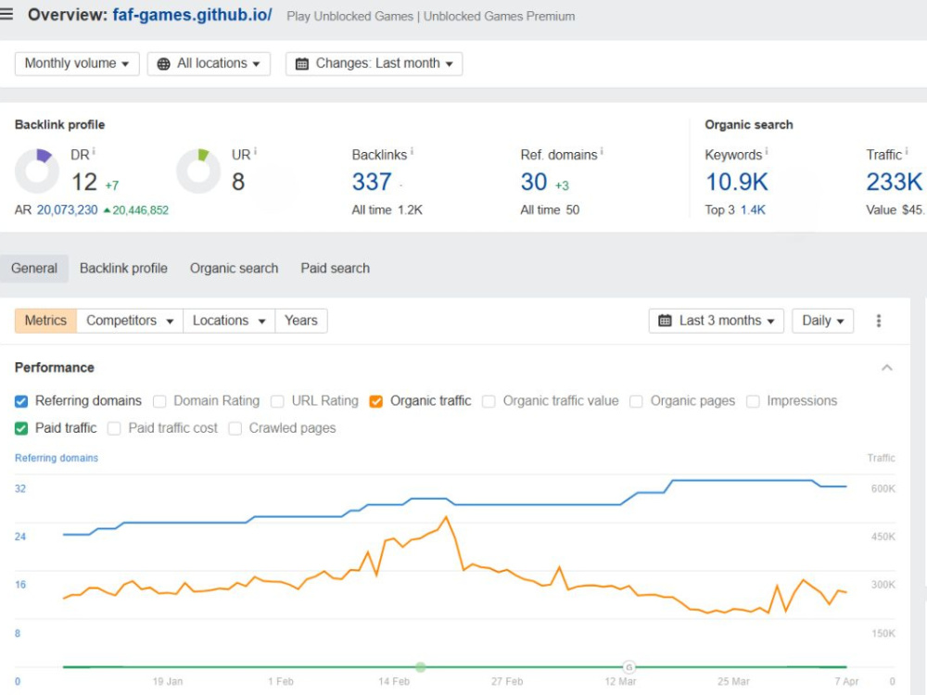Toggle Paid traffic checkbox
This screenshot has width=927, height=695.
(x=21, y=428)
